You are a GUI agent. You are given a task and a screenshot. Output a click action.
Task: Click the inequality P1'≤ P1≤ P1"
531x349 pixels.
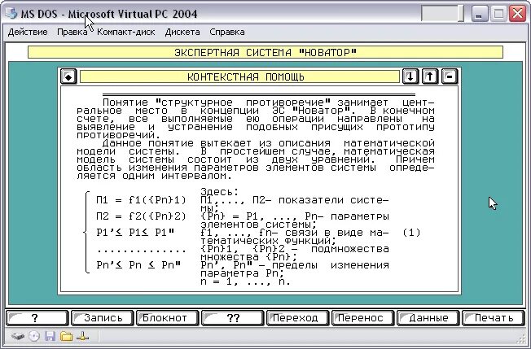point(135,233)
